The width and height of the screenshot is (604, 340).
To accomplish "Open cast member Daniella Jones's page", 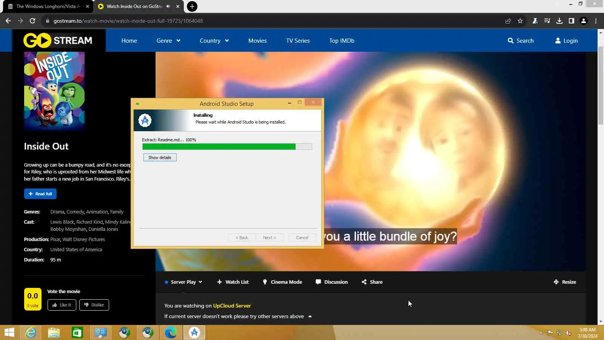I will pyautogui.click(x=103, y=229).
